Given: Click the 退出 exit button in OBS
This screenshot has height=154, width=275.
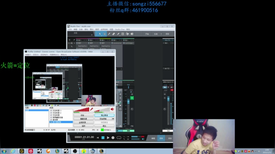Looking at the screenshot, I should (x=104, y=126).
